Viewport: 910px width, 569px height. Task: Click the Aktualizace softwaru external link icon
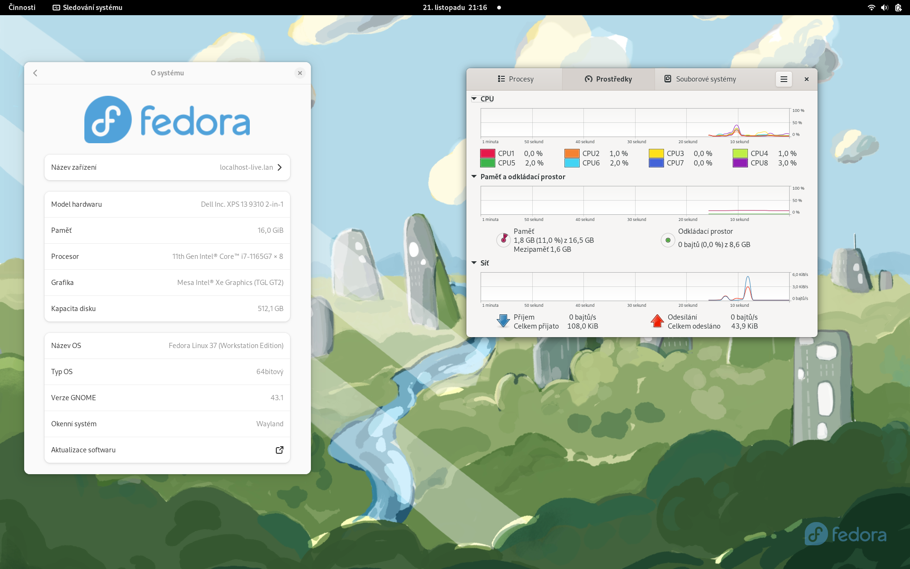tap(280, 450)
